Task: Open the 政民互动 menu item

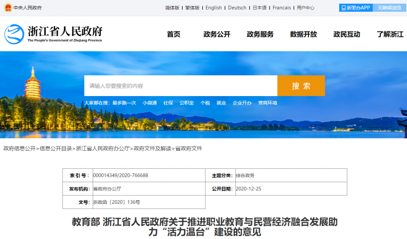Action: (x=347, y=34)
